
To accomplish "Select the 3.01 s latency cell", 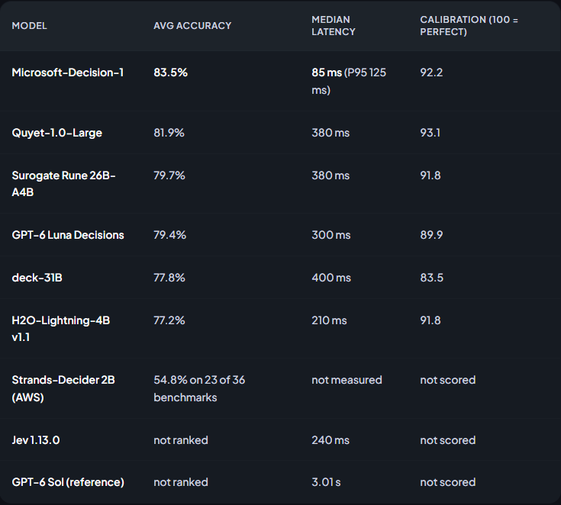I will (x=326, y=482).
